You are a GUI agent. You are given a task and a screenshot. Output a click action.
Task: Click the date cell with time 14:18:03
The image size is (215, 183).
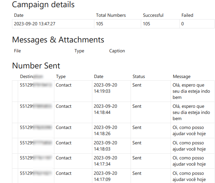pos(105,146)
